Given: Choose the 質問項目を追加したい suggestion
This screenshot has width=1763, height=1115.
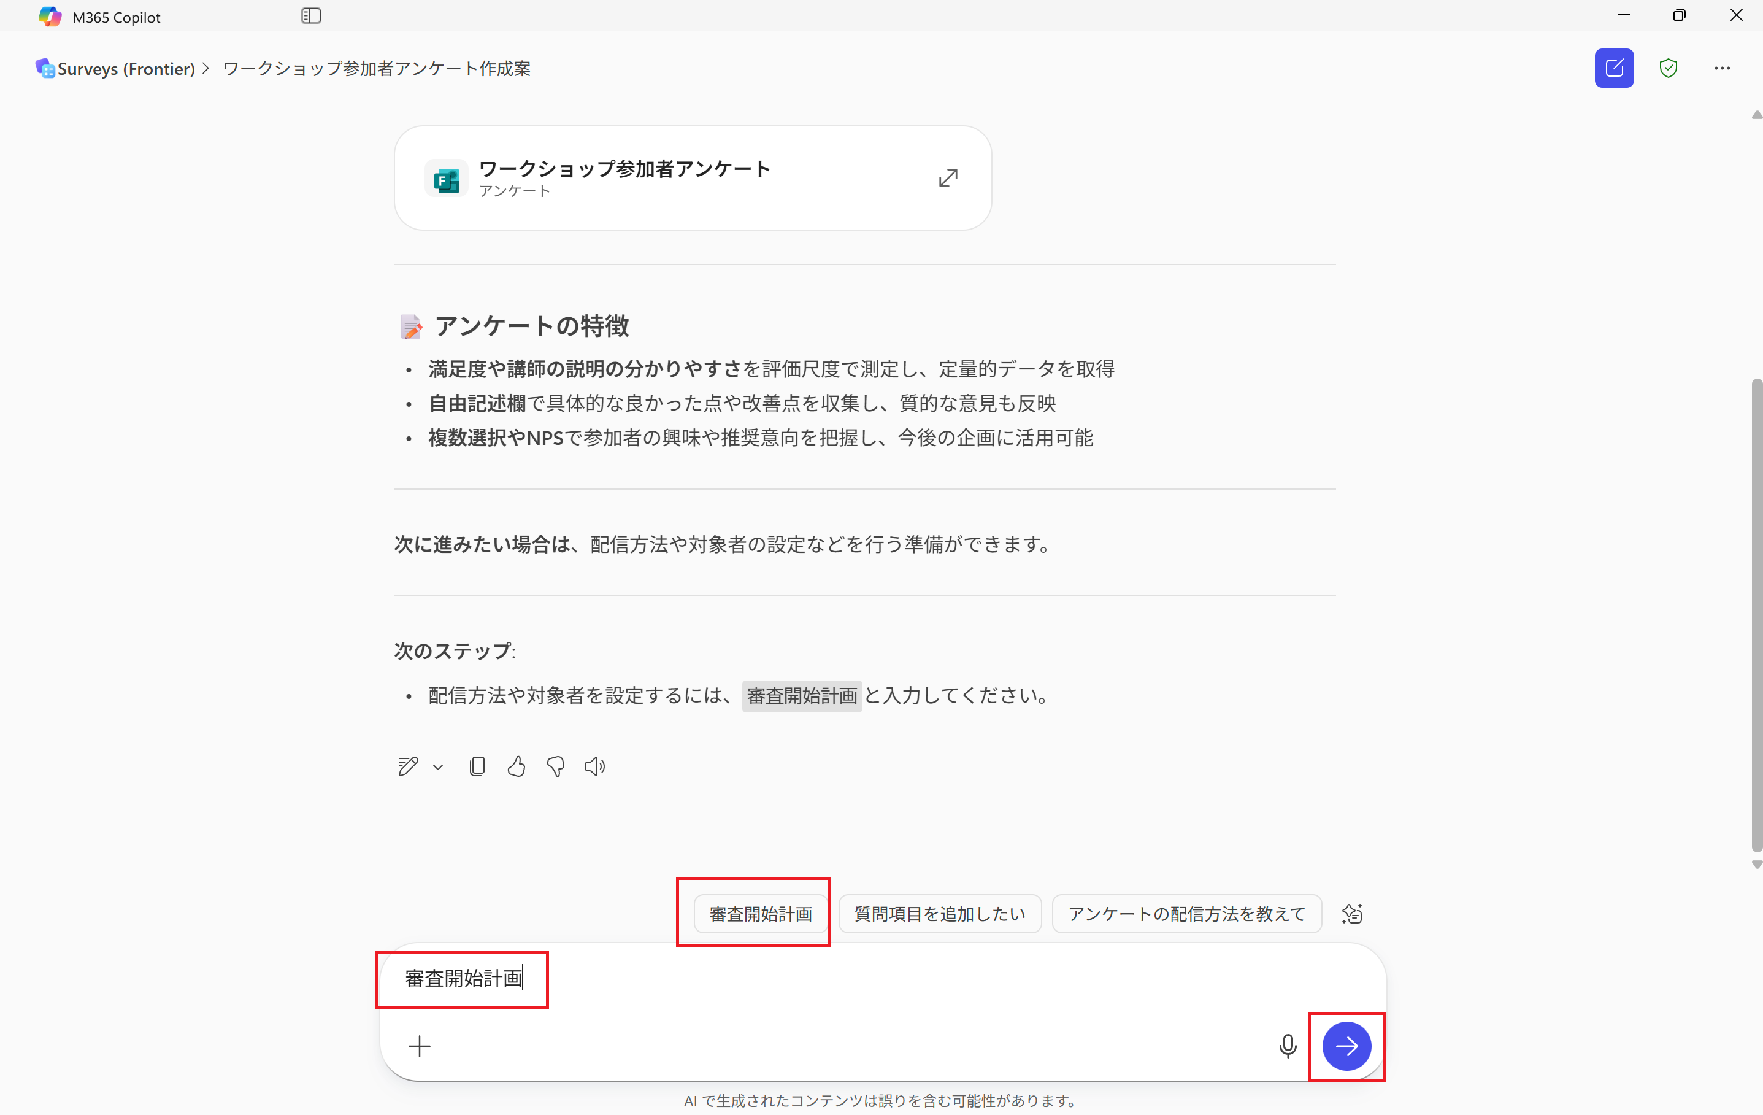Looking at the screenshot, I should (x=939, y=914).
